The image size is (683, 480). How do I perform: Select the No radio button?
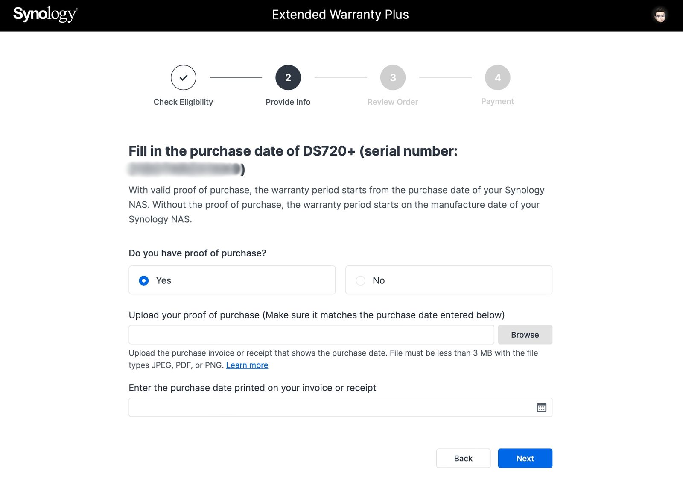click(x=361, y=280)
